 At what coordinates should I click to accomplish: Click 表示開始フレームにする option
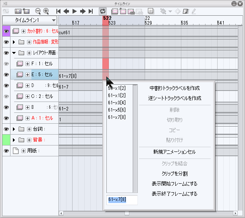click(x=174, y=184)
